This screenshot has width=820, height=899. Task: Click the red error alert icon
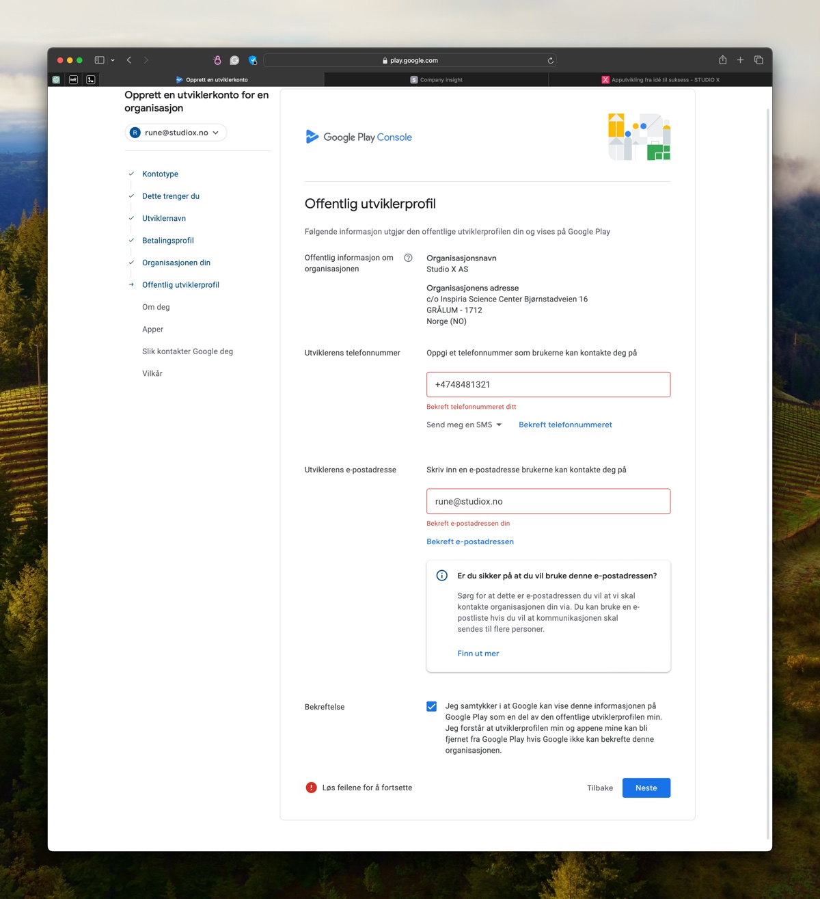(x=311, y=788)
